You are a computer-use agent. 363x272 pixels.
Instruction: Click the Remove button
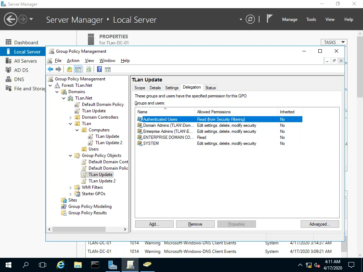(195, 224)
